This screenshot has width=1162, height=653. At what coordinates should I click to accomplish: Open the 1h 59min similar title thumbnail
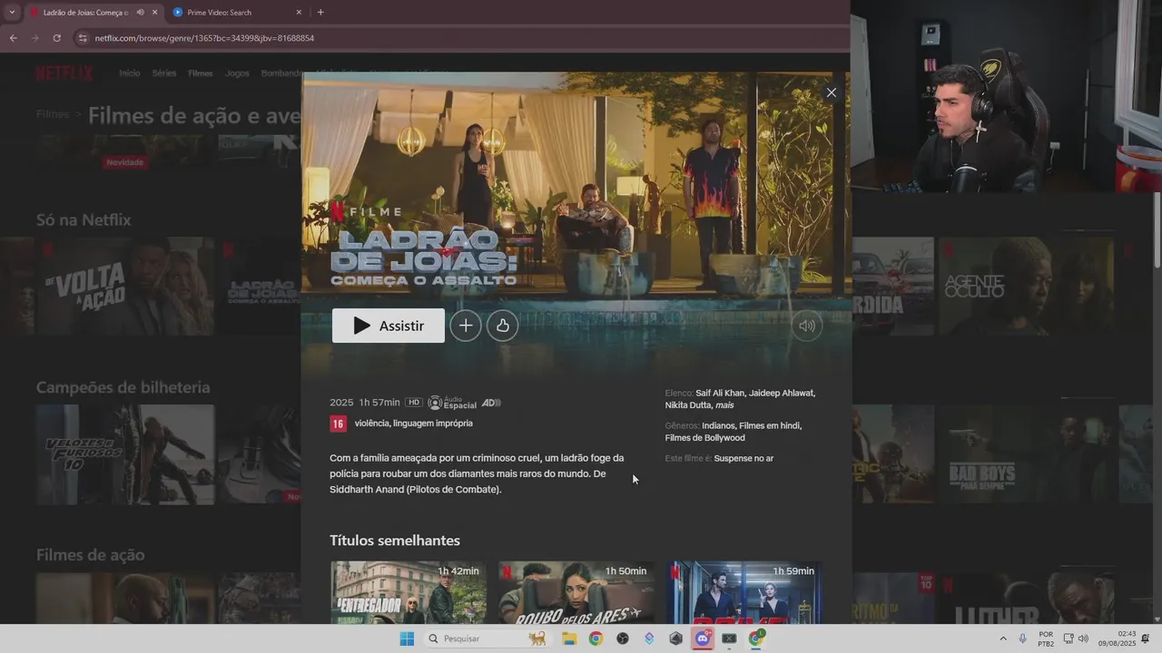coord(743,592)
